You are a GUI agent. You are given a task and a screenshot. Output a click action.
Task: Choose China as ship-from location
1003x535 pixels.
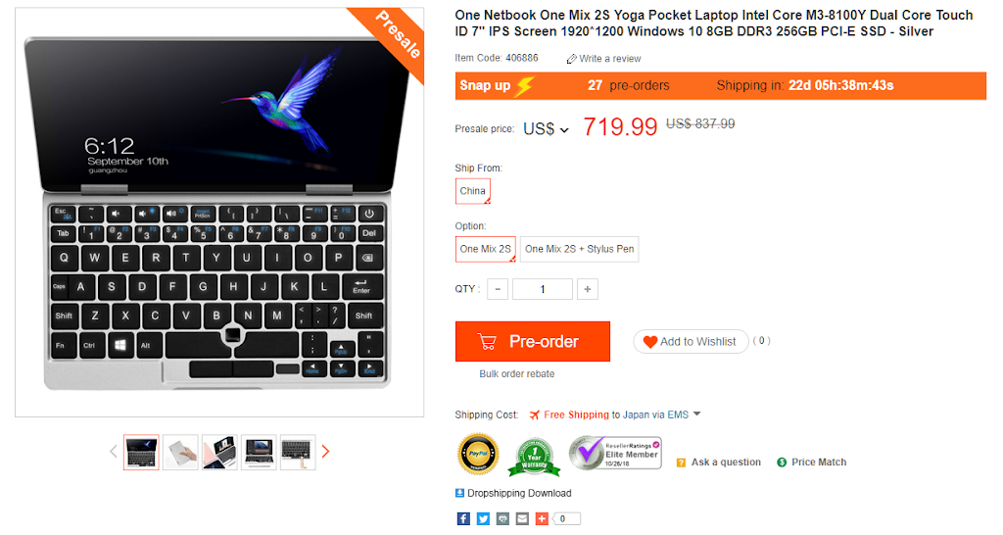coord(473,191)
